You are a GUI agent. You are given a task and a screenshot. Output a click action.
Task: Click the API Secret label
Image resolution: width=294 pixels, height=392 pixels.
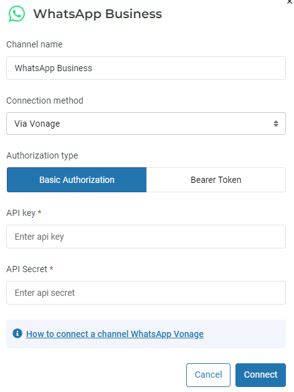click(27, 269)
